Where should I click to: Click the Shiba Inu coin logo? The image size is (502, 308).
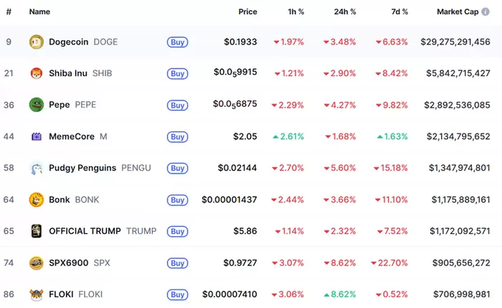click(x=36, y=73)
